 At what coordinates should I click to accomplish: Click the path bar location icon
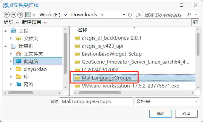(x=28, y=15)
